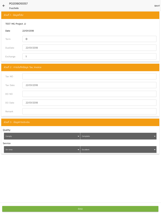Click the Section 1 orange header
This screenshot has width=161, height=215.
click(x=80, y=15)
